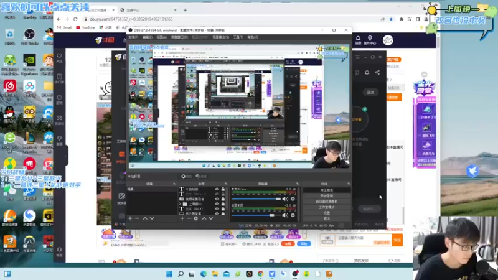The width and height of the screenshot is (498, 280).
Task: Open settings gear of desktop audio channel
Action: (293, 215)
